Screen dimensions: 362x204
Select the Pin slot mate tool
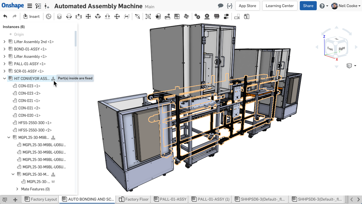pos(107,17)
